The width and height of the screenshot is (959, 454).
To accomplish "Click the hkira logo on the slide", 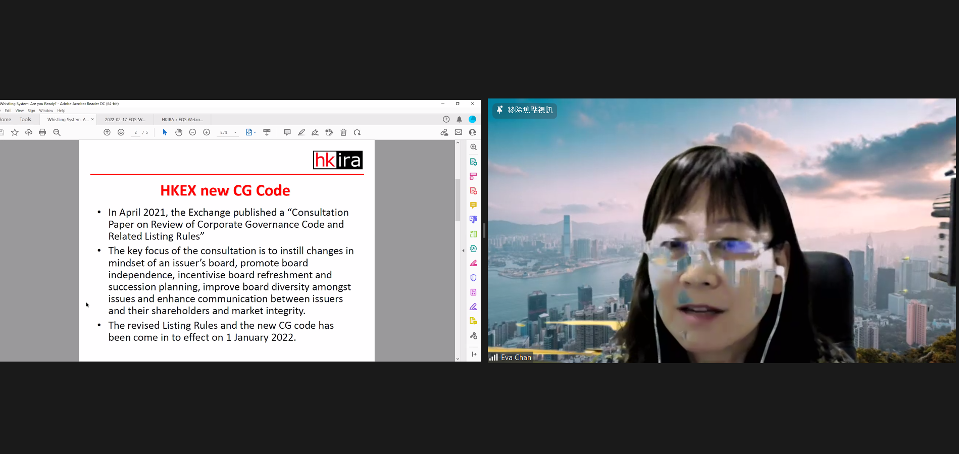I will tap(338, 160).
